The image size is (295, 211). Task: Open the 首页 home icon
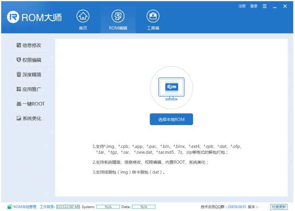tap(83, 16)
